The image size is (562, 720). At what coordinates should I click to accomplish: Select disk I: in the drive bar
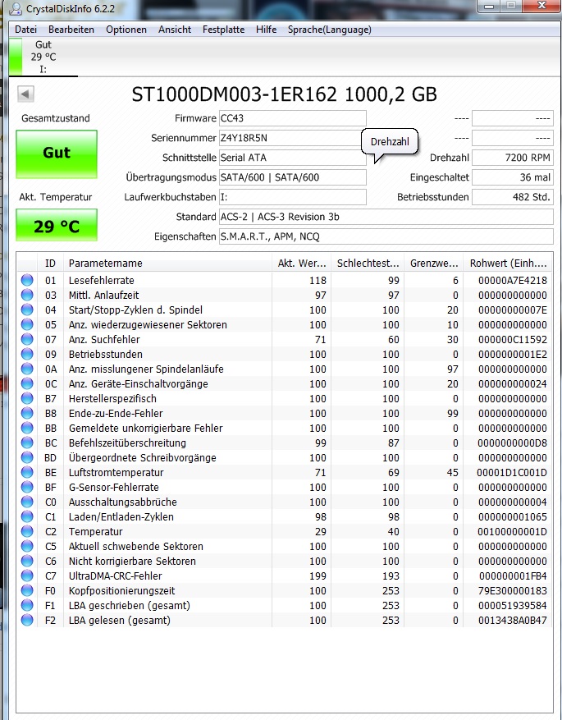(x=43, y=57)
